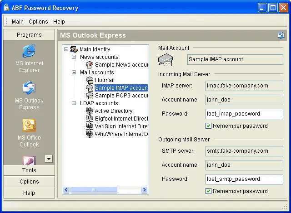Viewport: 291px width, 213px height.
Task: Click the Sample News account icon
Action: [x=90, y=65]
